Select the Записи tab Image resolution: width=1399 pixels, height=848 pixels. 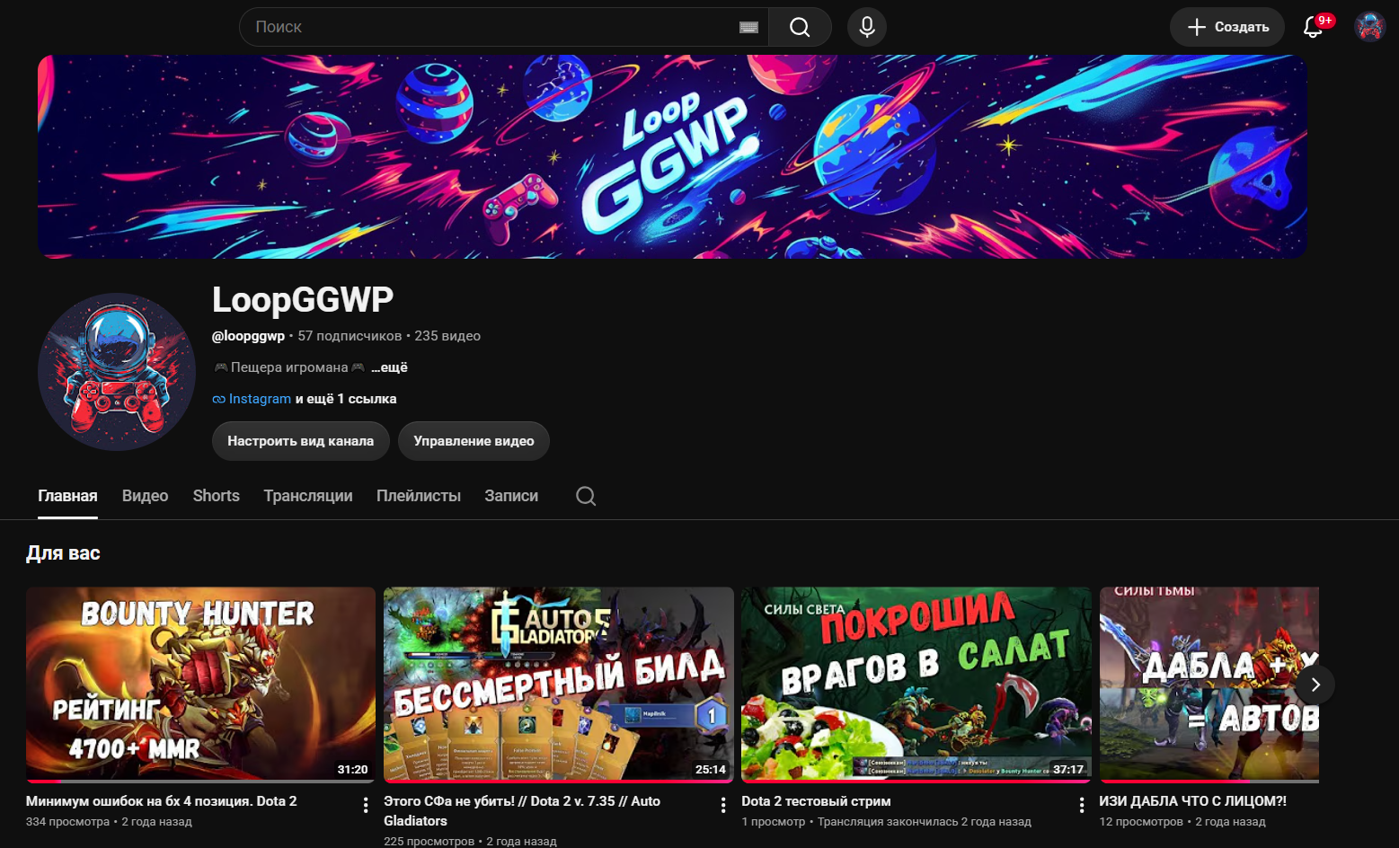point(511,496)
